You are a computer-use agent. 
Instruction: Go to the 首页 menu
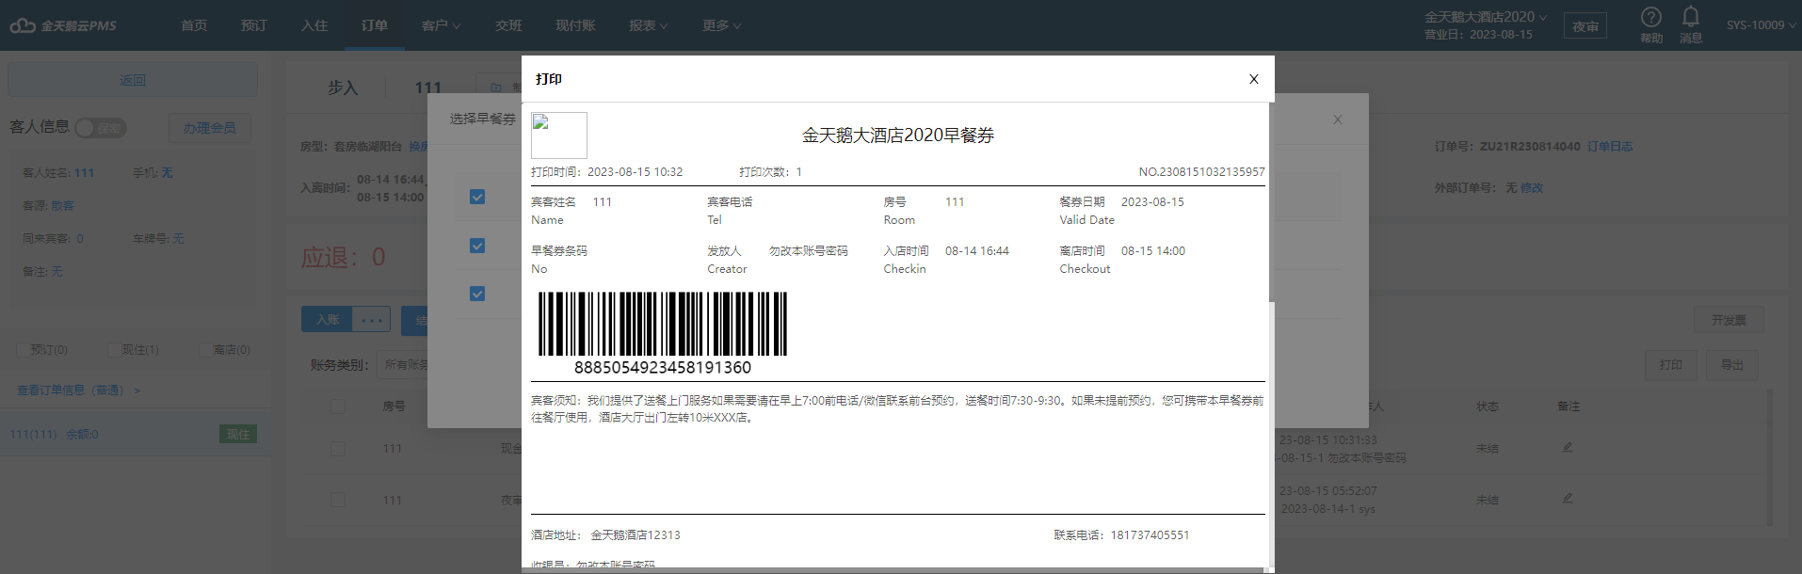tap(194, 25)
